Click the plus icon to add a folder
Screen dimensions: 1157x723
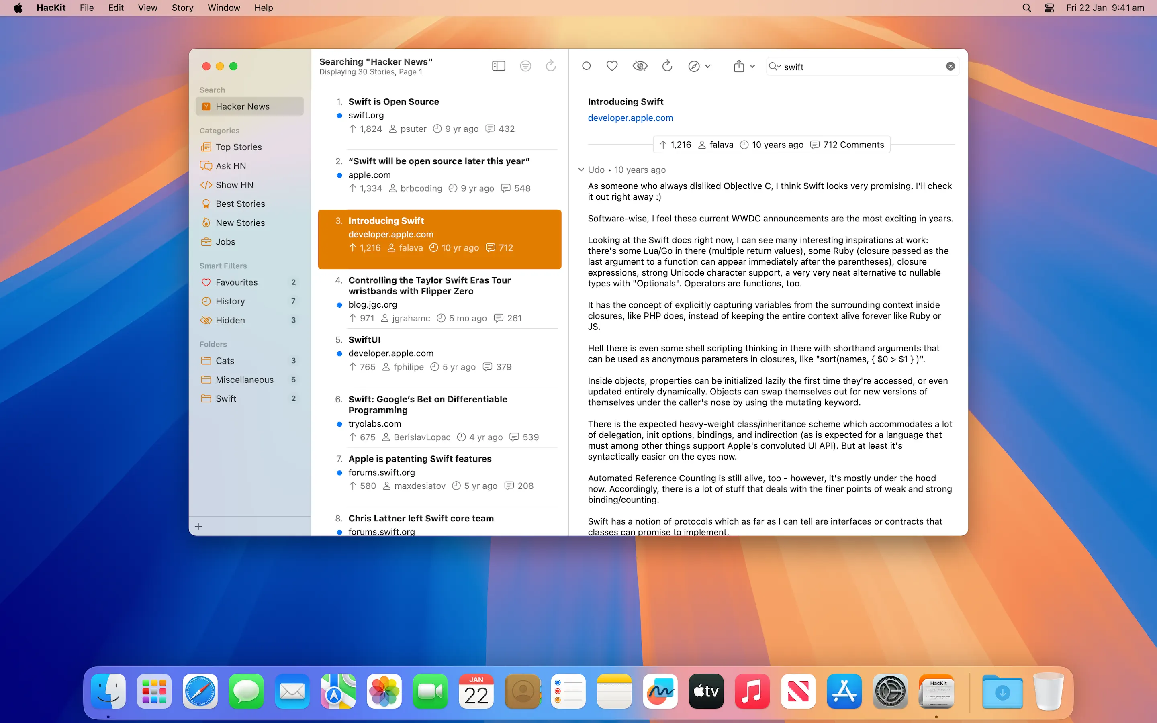click(198, 526)
